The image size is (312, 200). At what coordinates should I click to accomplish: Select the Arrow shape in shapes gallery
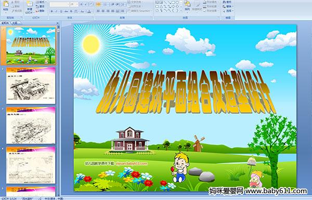(x=169, y=2)
